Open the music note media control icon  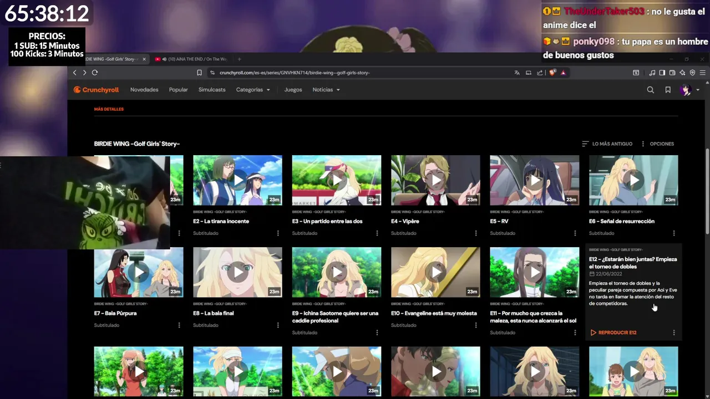coord(652,73)
